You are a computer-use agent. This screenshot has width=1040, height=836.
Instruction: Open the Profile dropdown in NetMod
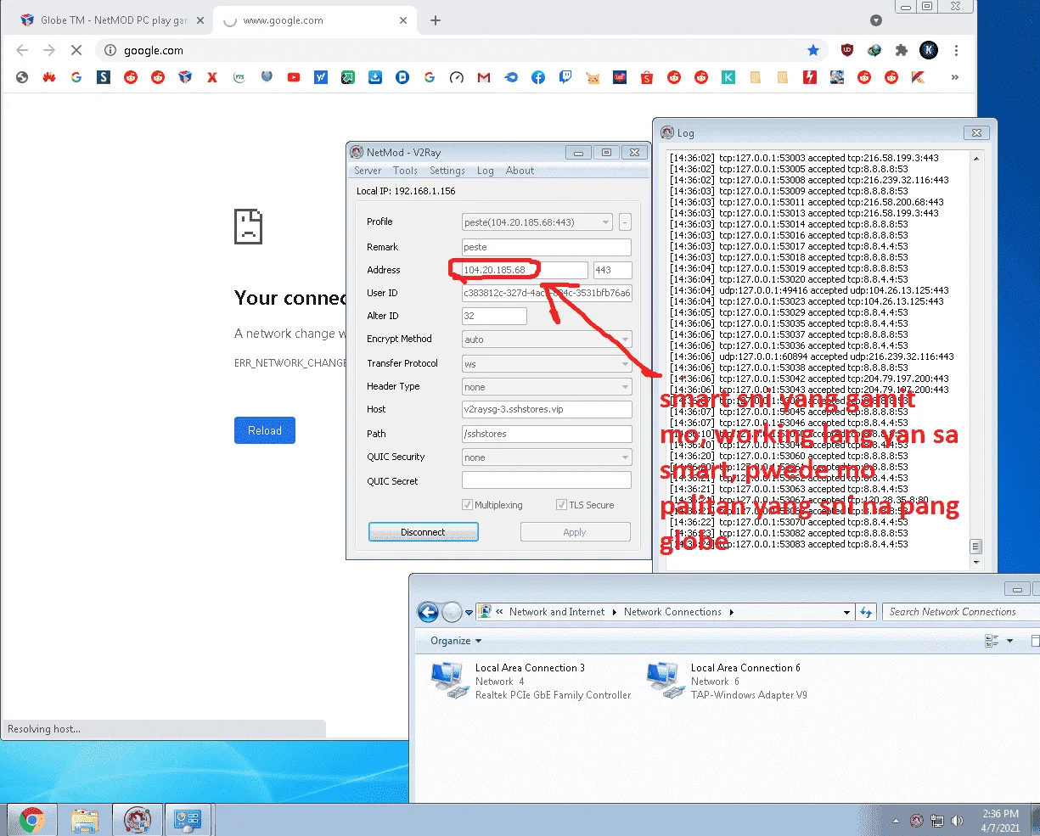537,222
